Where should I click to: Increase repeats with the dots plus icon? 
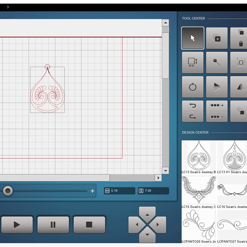coord(217,105)
